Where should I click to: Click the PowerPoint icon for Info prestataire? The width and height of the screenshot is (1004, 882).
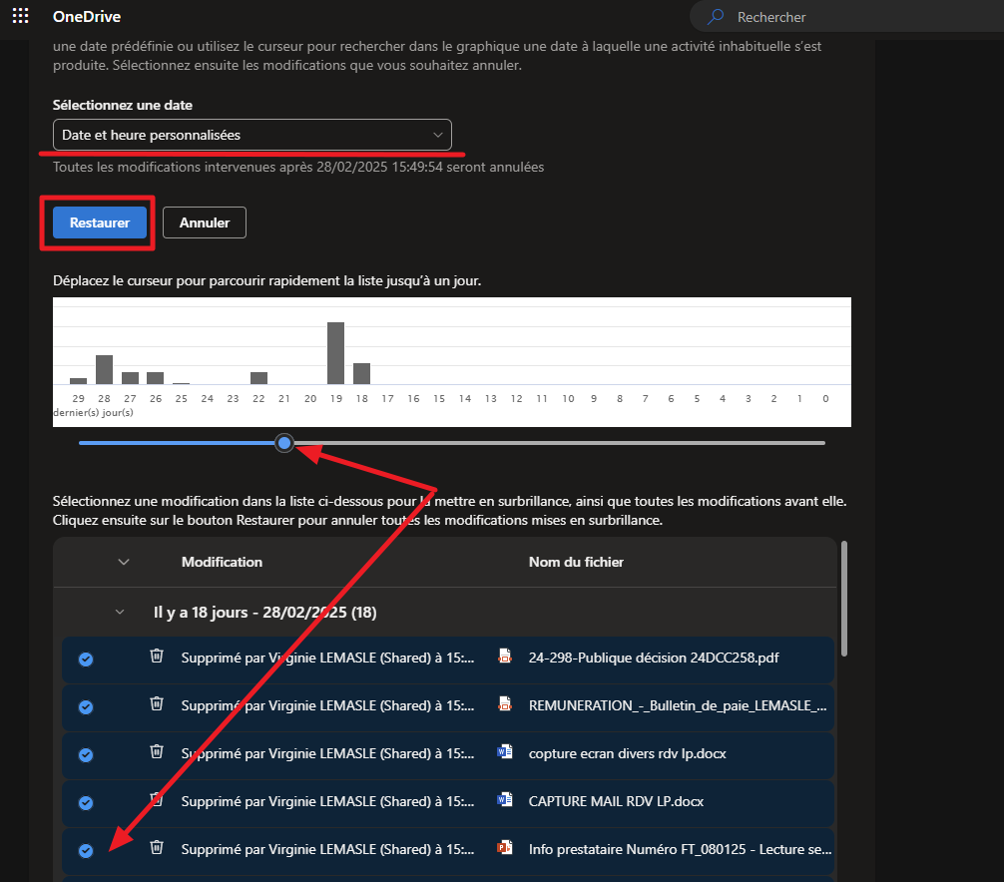[505, 847]
